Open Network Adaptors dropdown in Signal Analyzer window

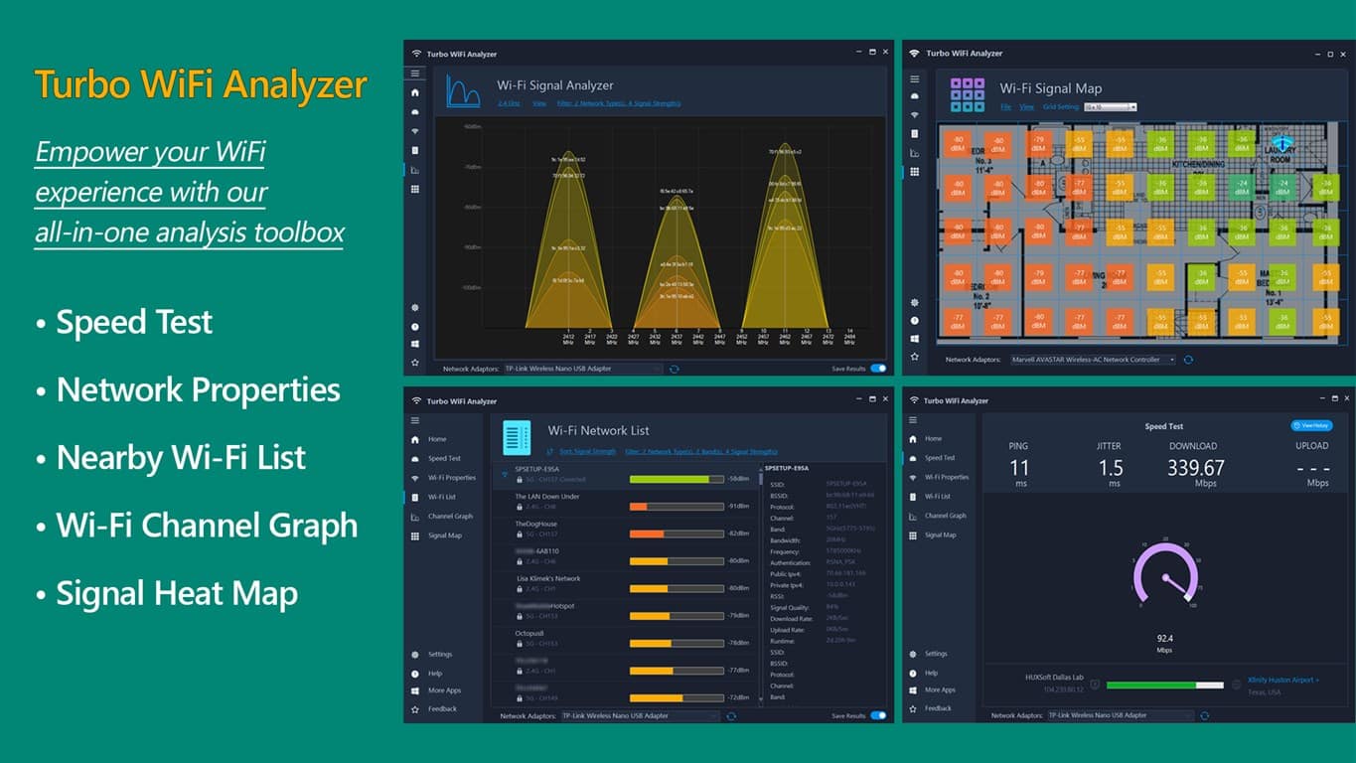582,369
